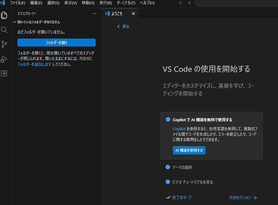Viewport: 278px width, 205px height.
Task: Click the フォルダーを開く button
Action: coord(56,43)
